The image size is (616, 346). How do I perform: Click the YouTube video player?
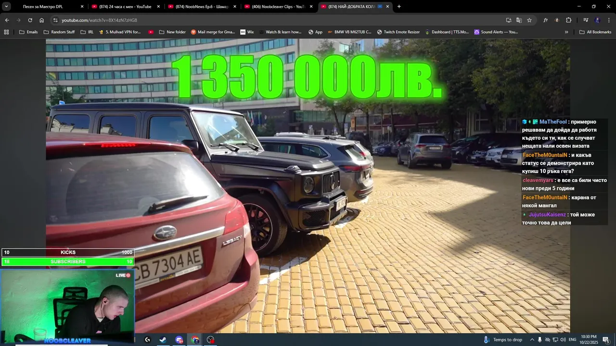tap(308, 185)
